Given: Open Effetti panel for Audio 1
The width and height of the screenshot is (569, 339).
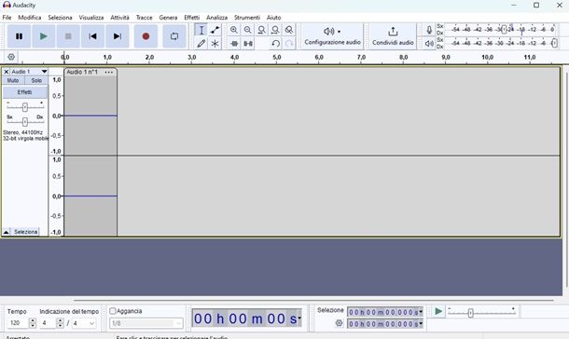Looking at the screenshot, I should [24, 92].
